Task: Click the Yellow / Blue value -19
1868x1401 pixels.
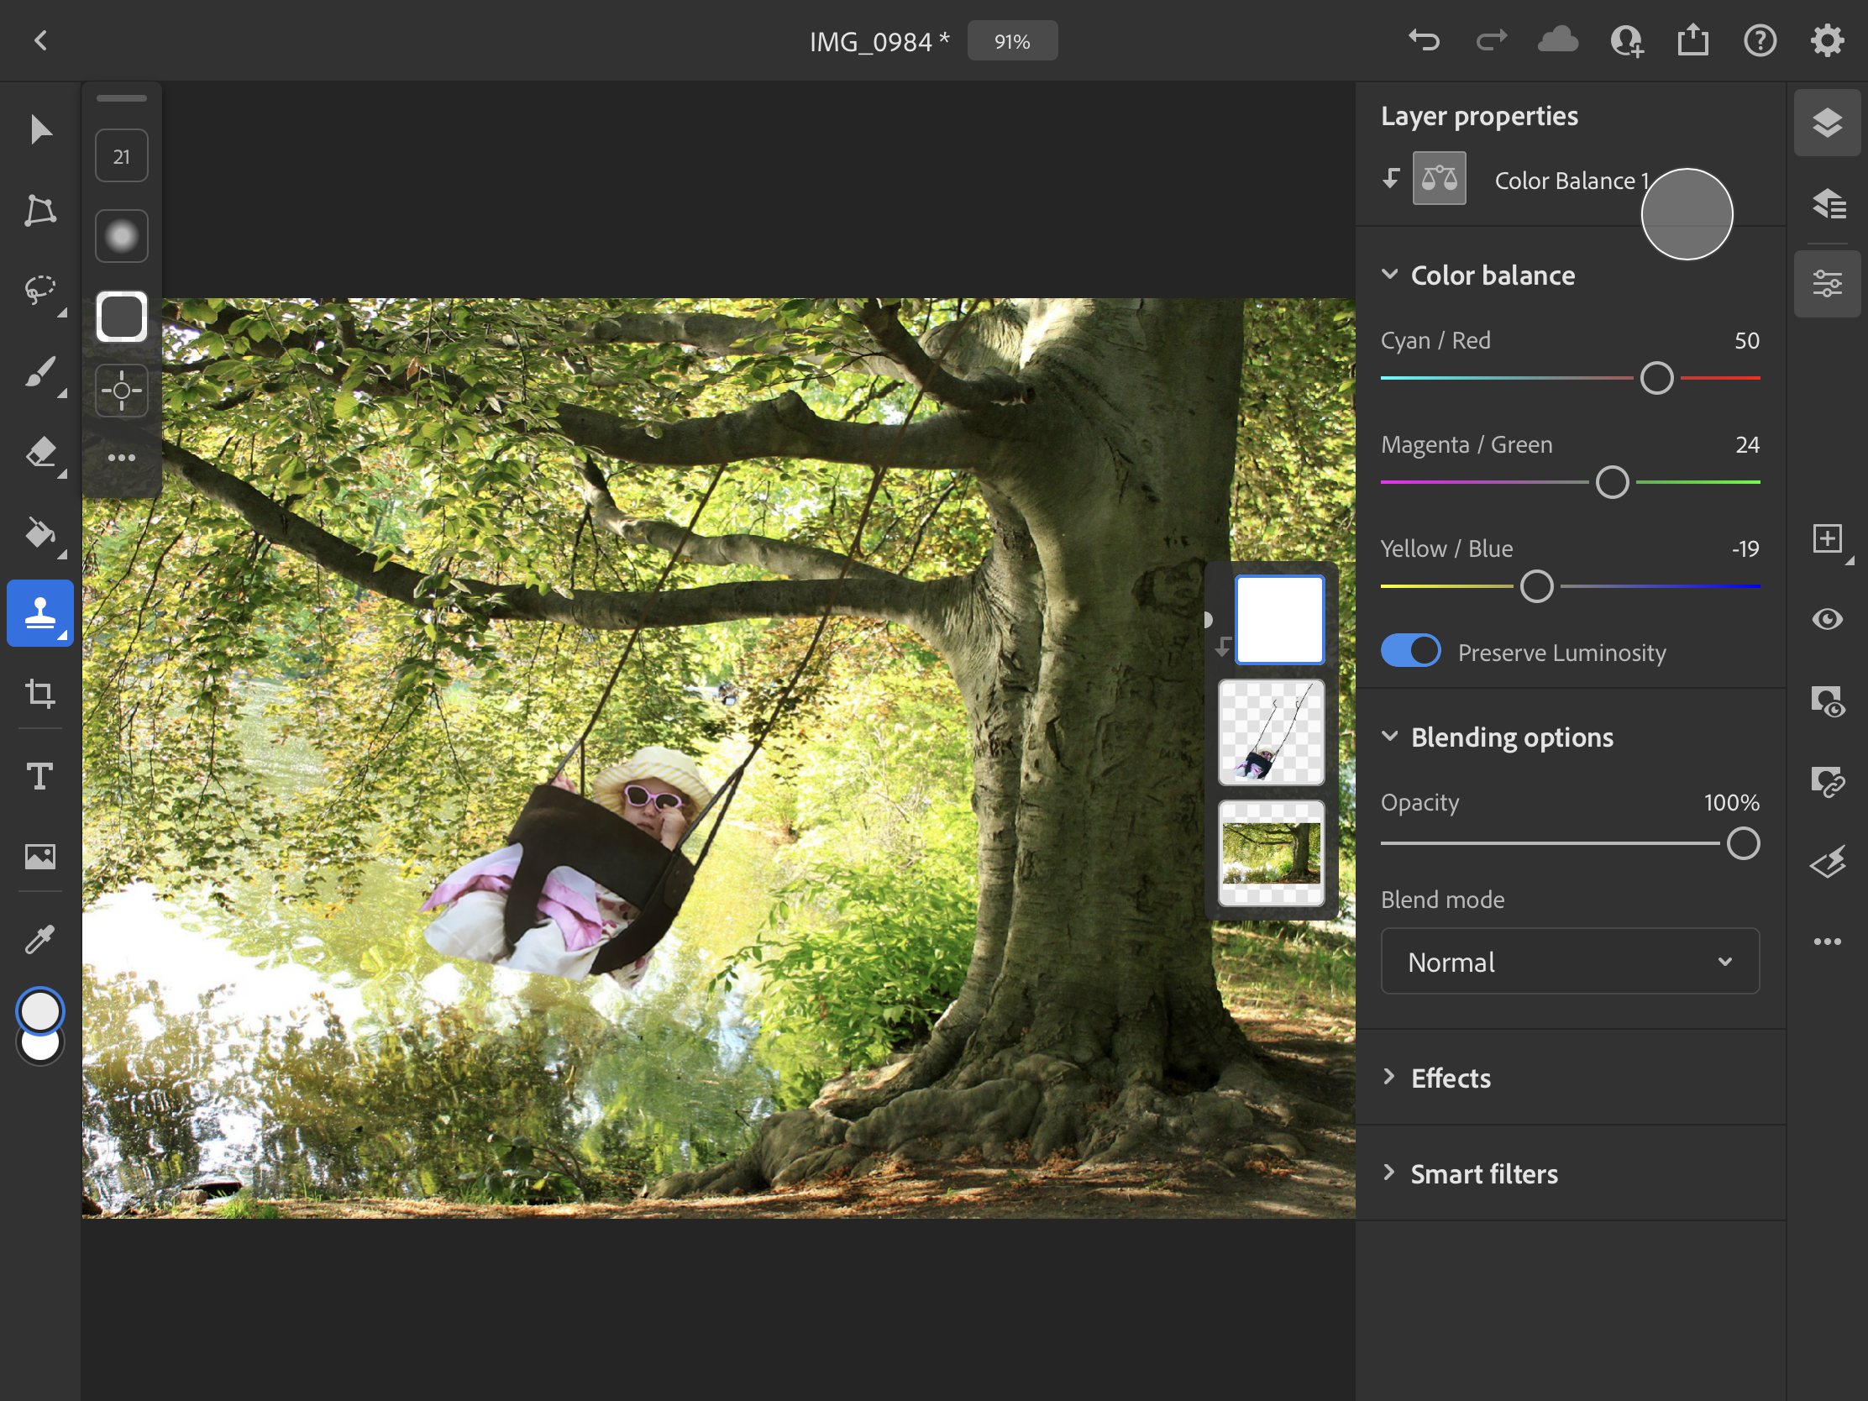Action: tap(1745, 549)
